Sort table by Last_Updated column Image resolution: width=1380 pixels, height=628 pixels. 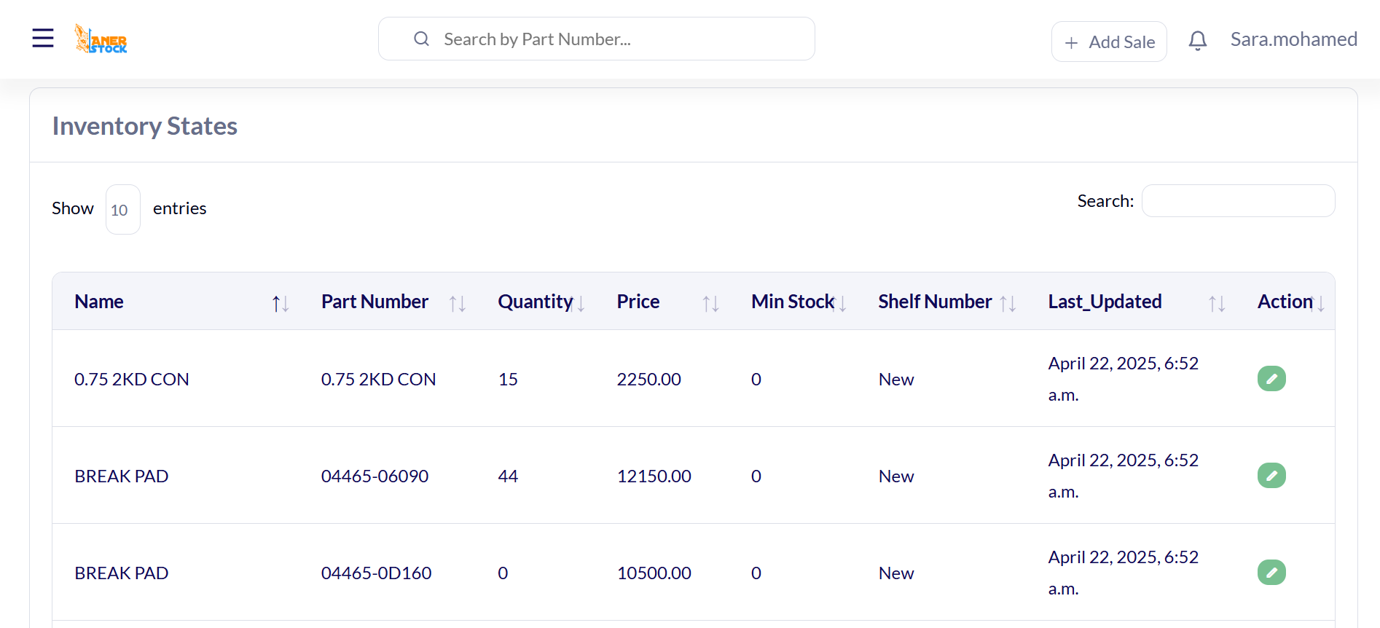click(x=1104, y=302)
